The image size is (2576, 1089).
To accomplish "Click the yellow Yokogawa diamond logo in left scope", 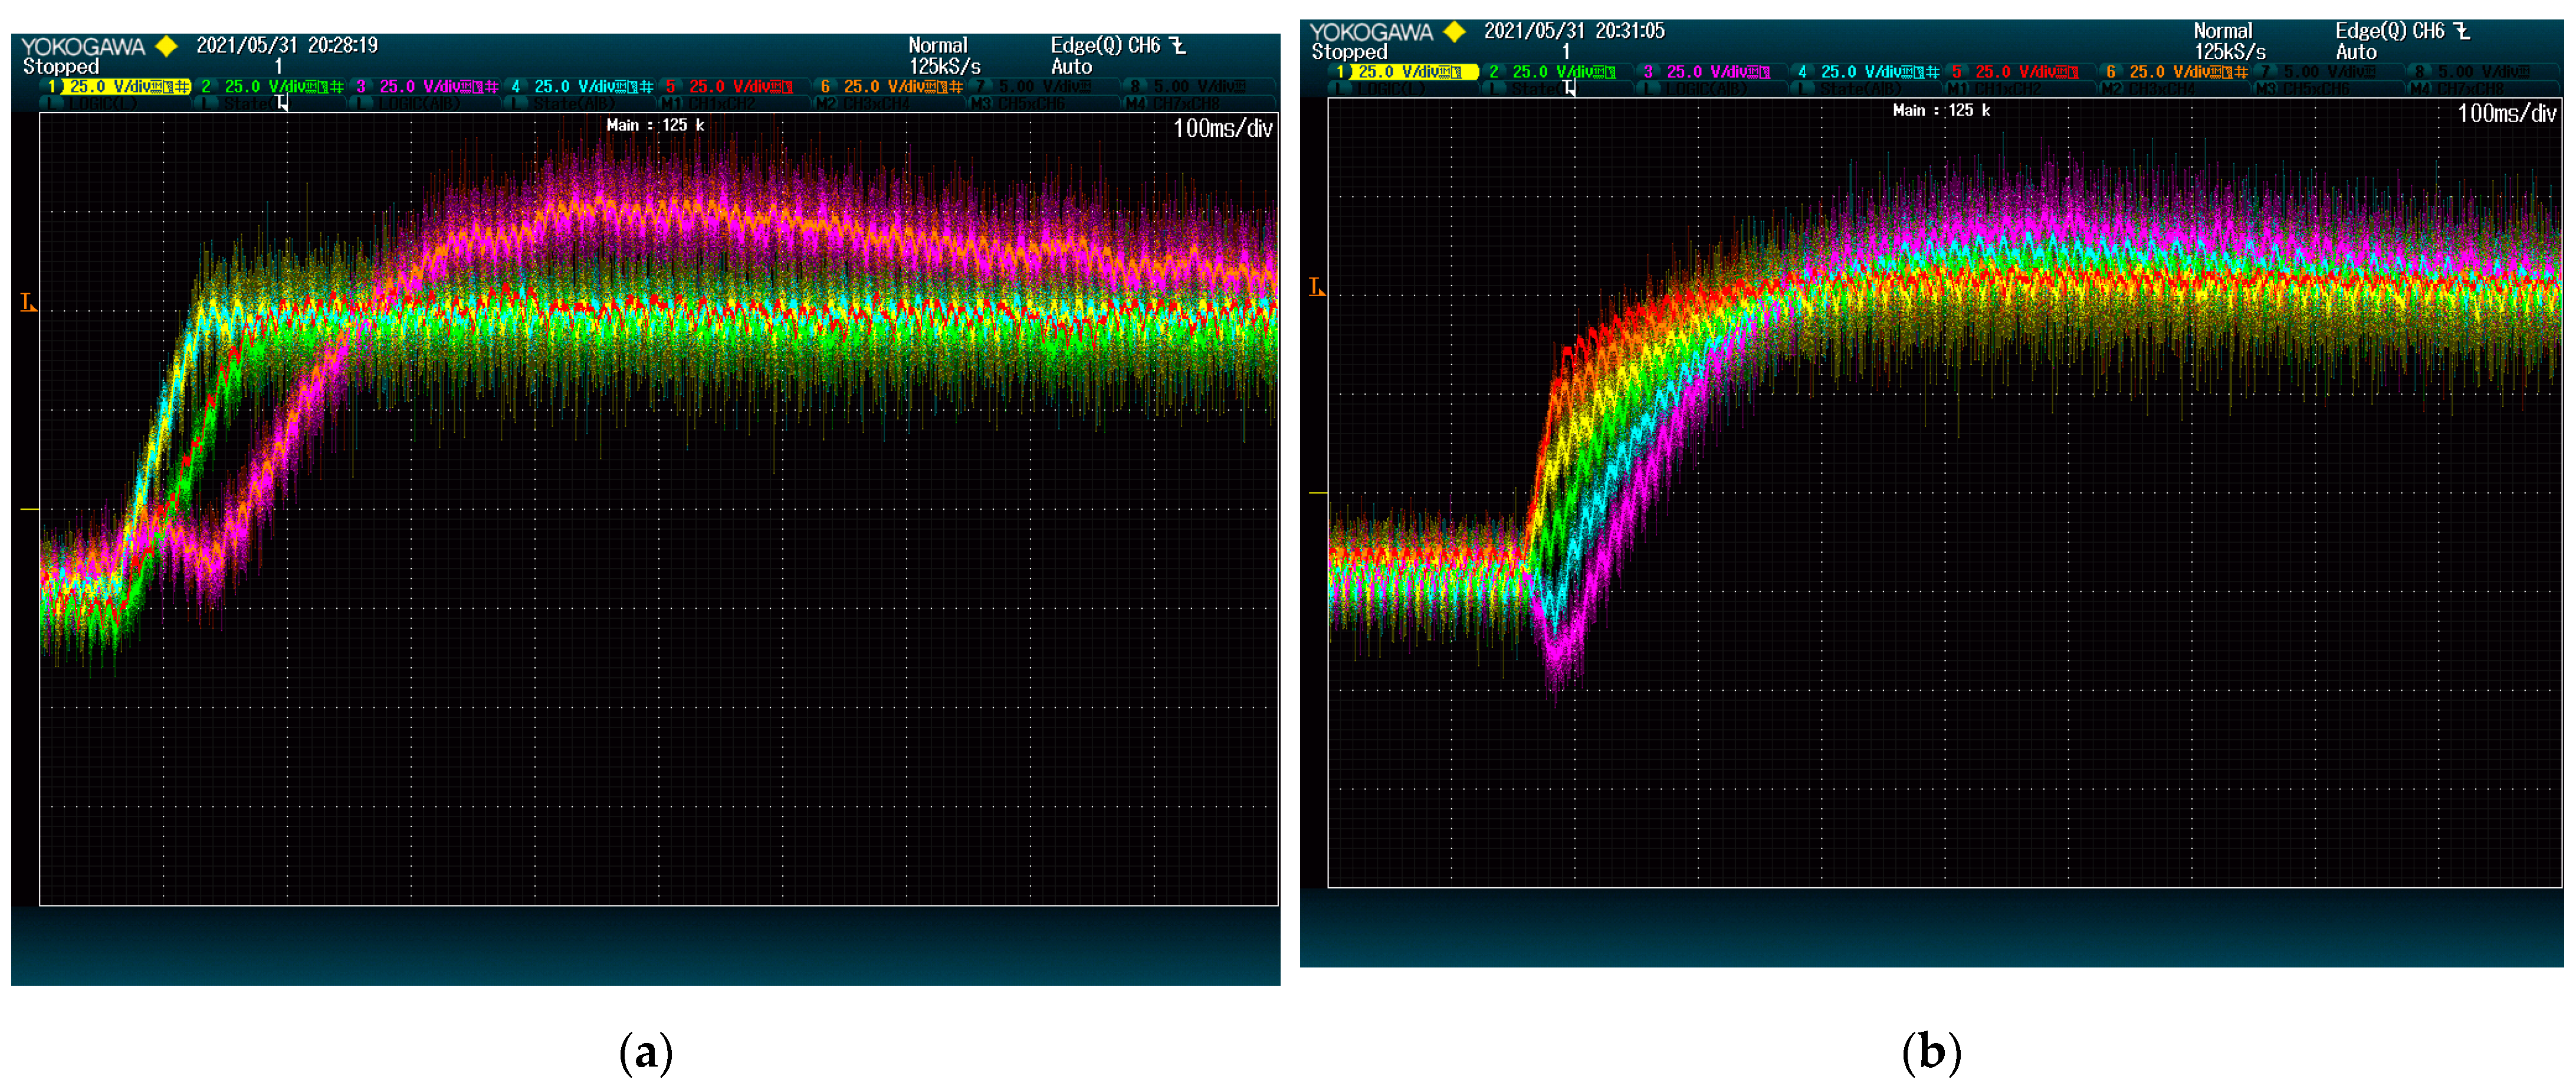I will [167, 46].
